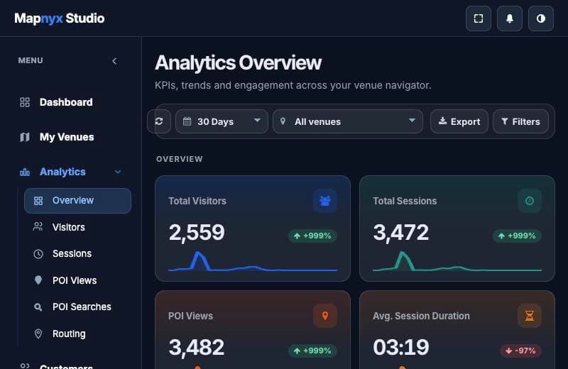Click the Routing pin icon
Image resolution: width=568 pixels, height=369 pixels.
(38, 334)
